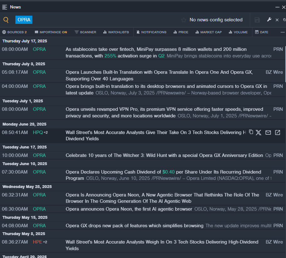
Task: Open the Notifications filter
Action: coord(151,32)
